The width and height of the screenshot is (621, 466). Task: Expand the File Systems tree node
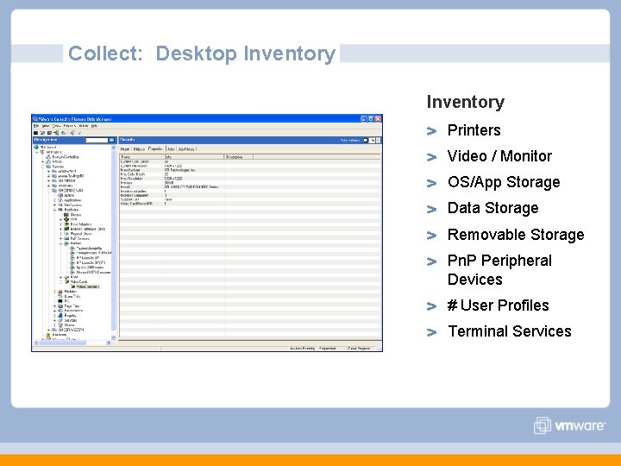pyautogui.click(x=54, y=205)
